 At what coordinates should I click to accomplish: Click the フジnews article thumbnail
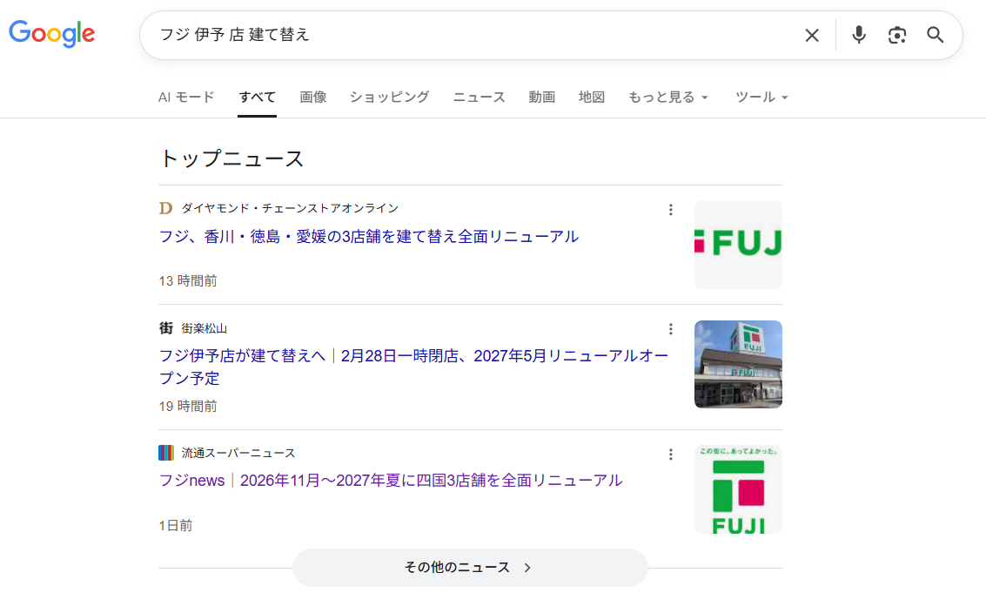coord(737,488)
